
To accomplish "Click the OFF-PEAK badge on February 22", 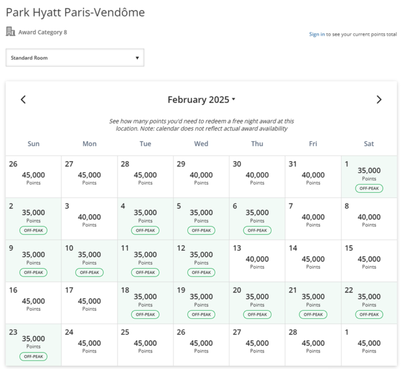I will [x=369, y=315].
